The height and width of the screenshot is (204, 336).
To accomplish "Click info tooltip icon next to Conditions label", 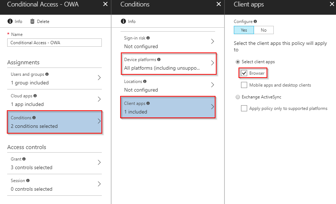I will click(34, 117).
